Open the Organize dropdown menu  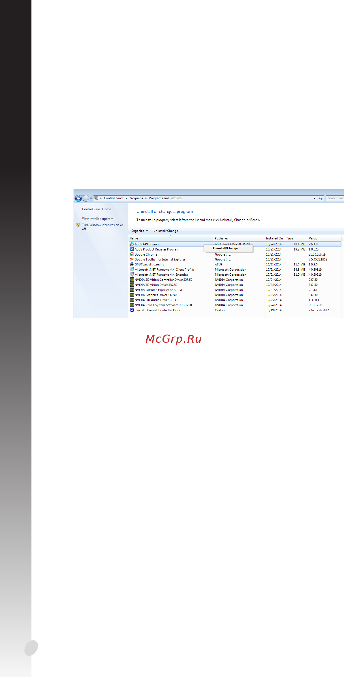tap(140, 231)
